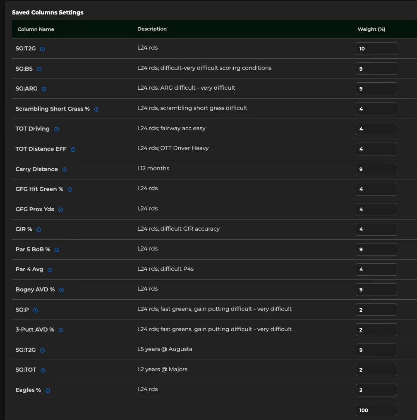Show info for Par 4 Avg

click(x=50, y=270)
